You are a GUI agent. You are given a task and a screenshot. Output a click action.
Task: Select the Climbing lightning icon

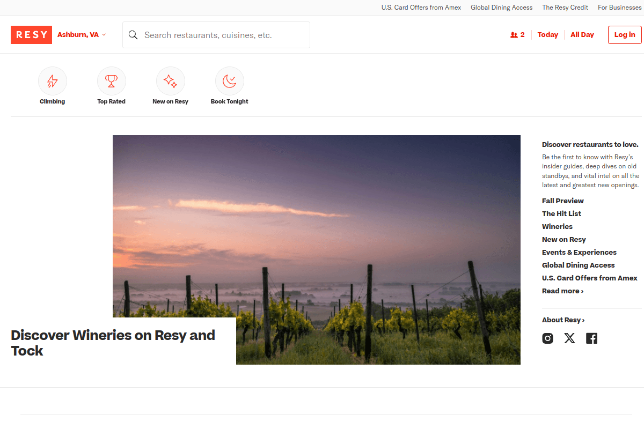pyautogui.click(x=53, y=81)
